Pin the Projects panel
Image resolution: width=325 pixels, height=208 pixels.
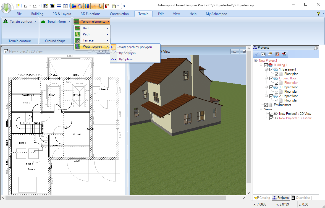click(x=316, y=48)
